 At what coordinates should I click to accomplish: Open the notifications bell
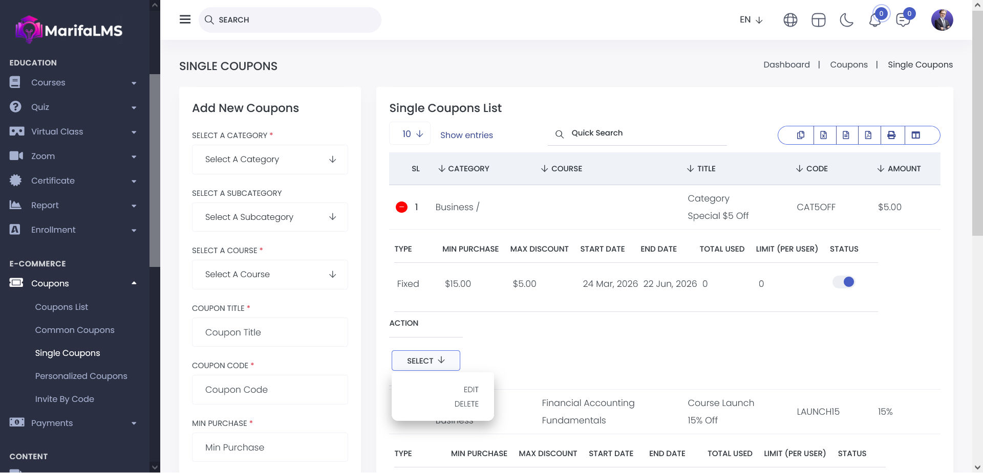[x=875, y=20]
